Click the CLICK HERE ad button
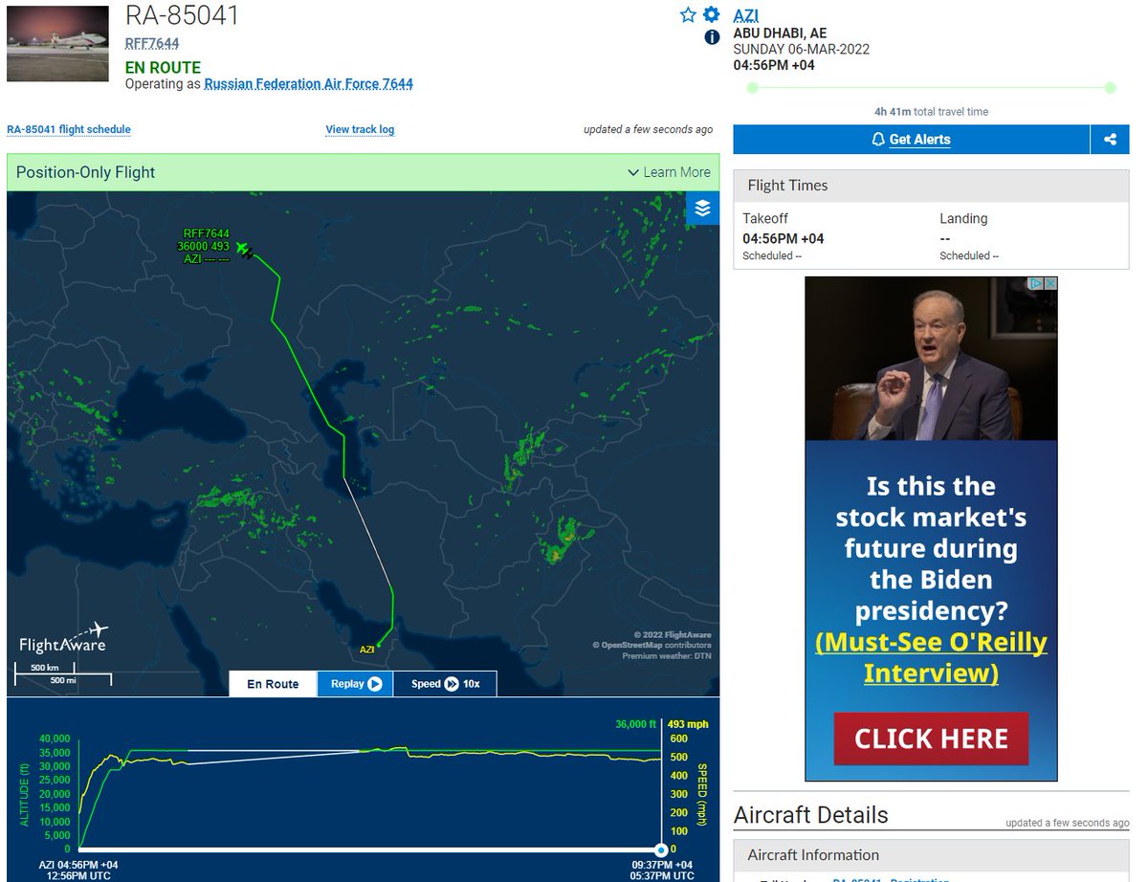 pos(931,739)
